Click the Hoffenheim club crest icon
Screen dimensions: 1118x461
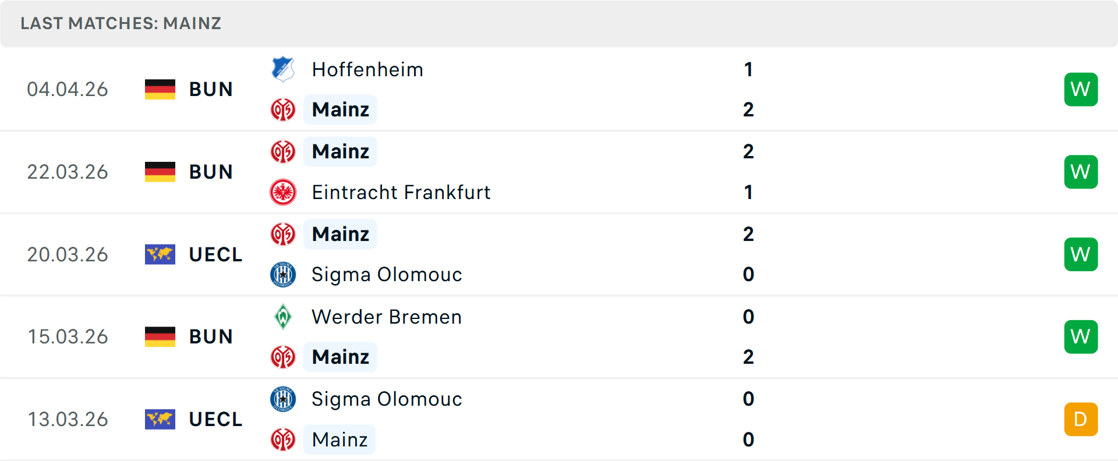[x=283, y=69]
